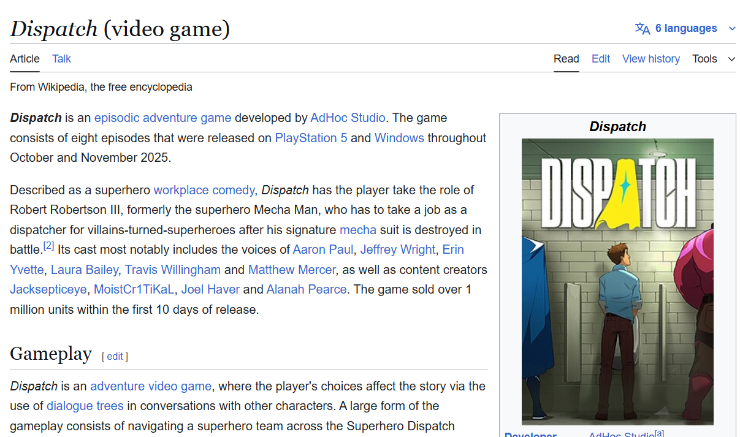
Task: Open the View history tab
Action: click(x=651, y=59)
